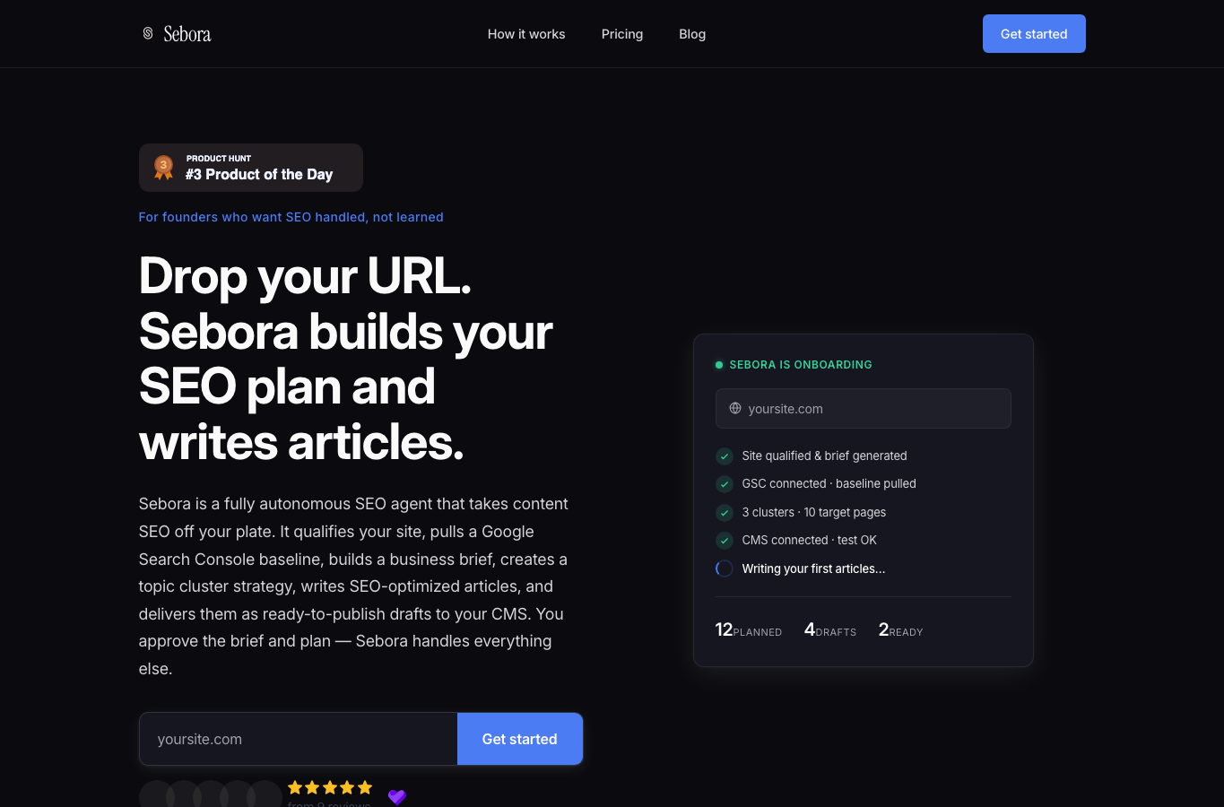The image size is (1224, 807).
Task: Click the yoursite.com field in onboarding card
Action: pyautogui.click(x=864, y=408)
